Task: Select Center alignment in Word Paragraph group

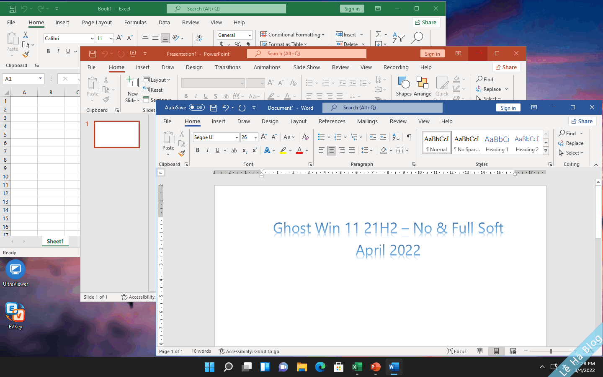Action: [332, 150]
